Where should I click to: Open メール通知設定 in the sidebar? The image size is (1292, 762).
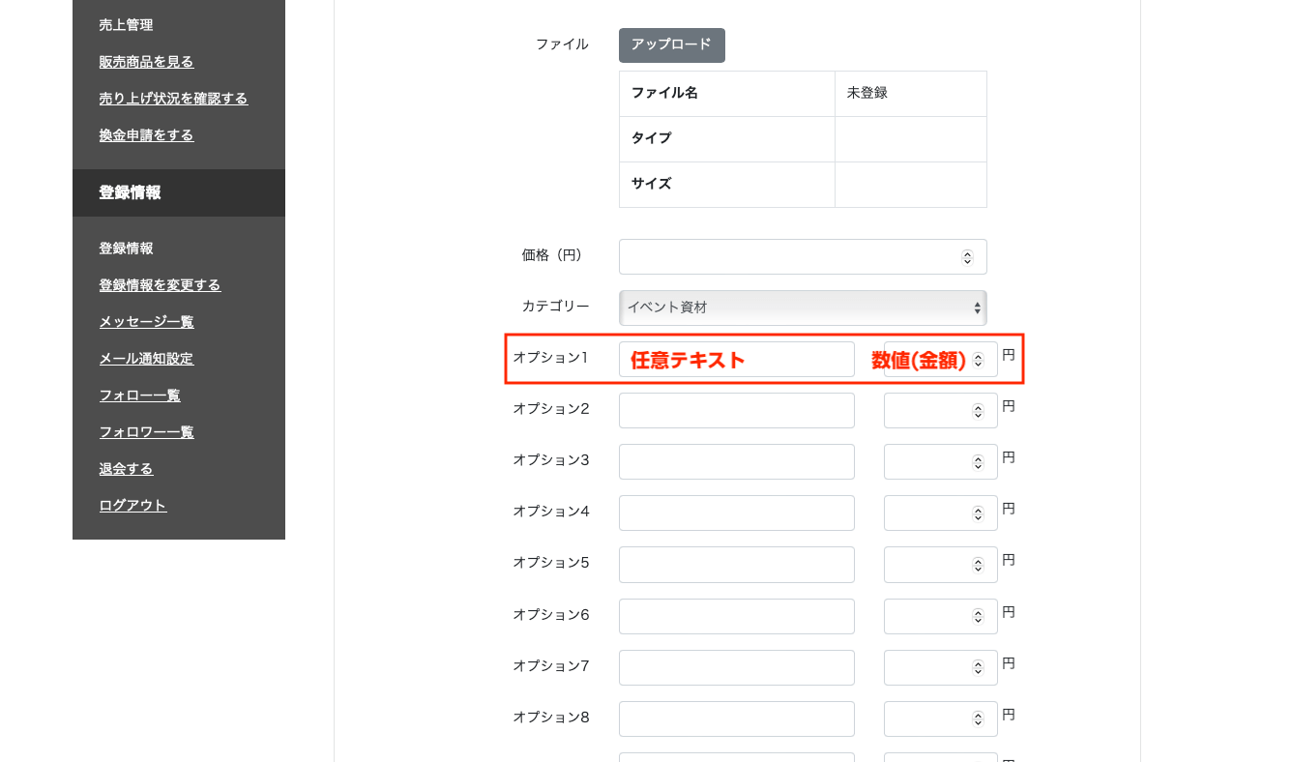tap(146, 359)
